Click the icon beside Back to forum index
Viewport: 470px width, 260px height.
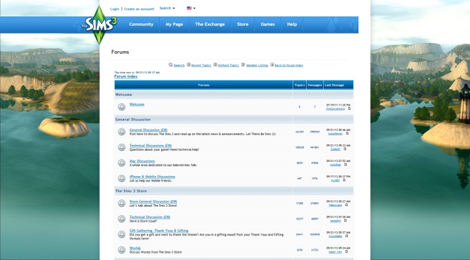(x=272, y=65)
